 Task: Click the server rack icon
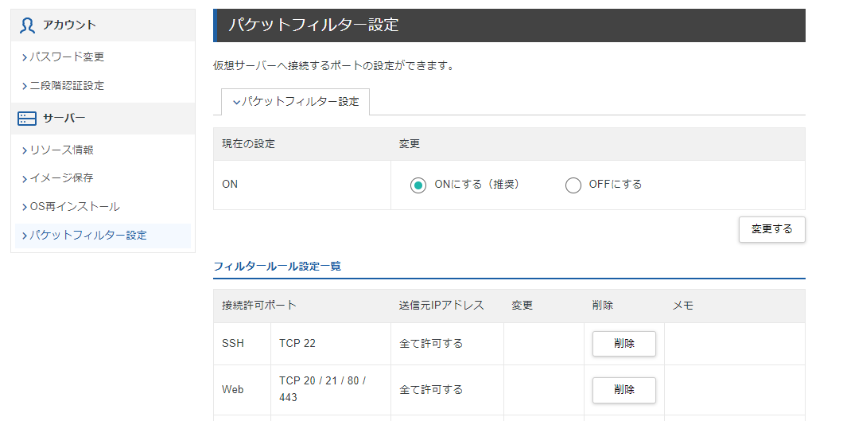27,119
